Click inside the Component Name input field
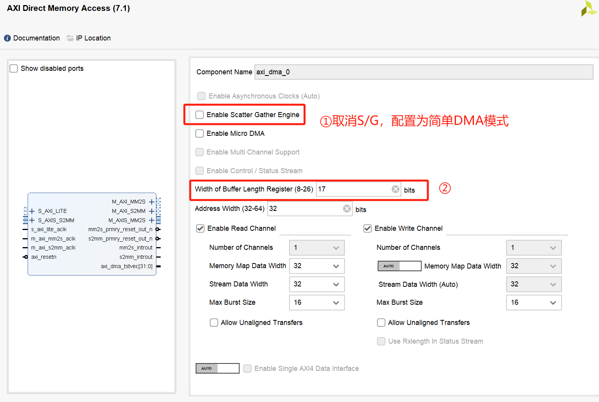 pyautogui.click(x=350, y=72)
